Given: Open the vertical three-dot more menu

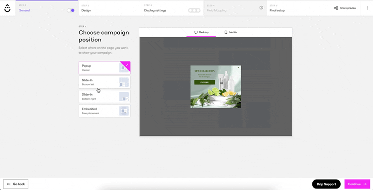Looking at the screenshot, I should (368, 8).
